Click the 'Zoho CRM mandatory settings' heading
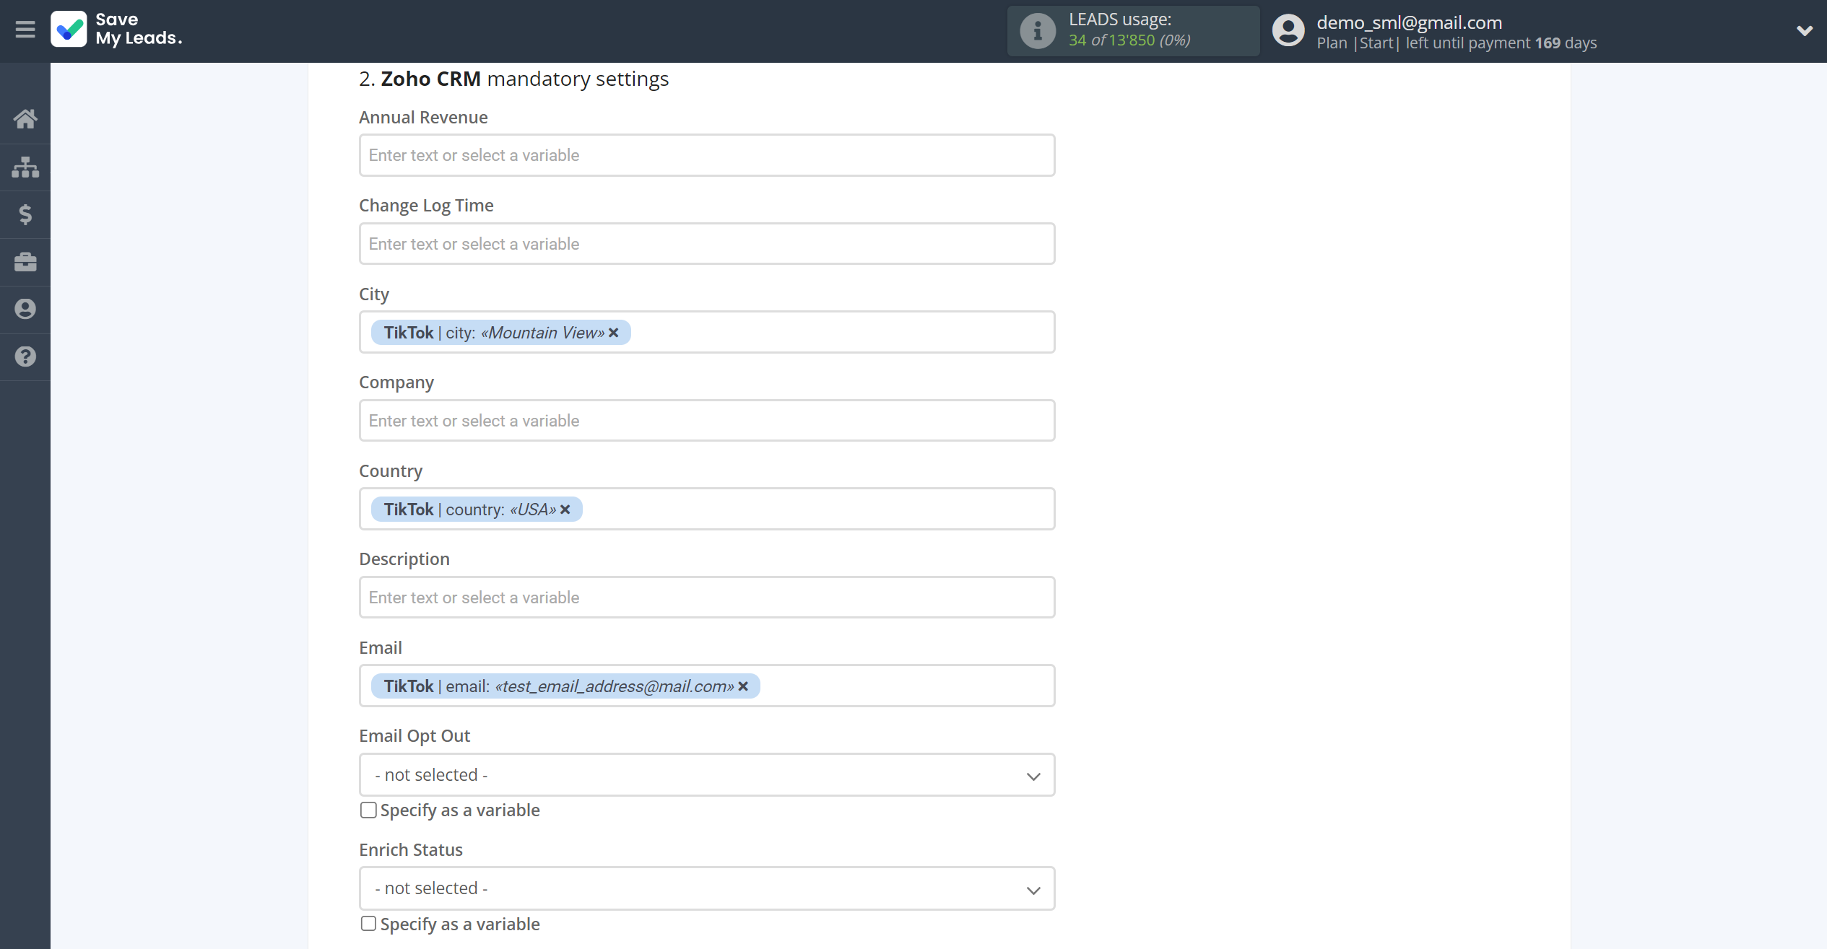Screen dimensions: 1827x949 [x=514, y=79]
